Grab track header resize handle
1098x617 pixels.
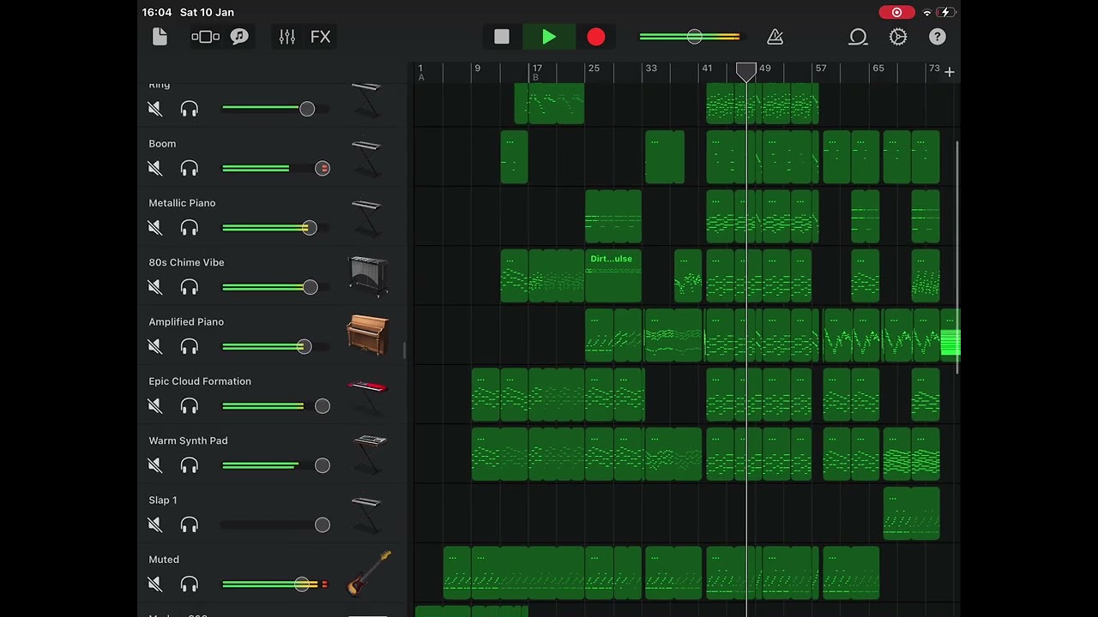(404, 350)
